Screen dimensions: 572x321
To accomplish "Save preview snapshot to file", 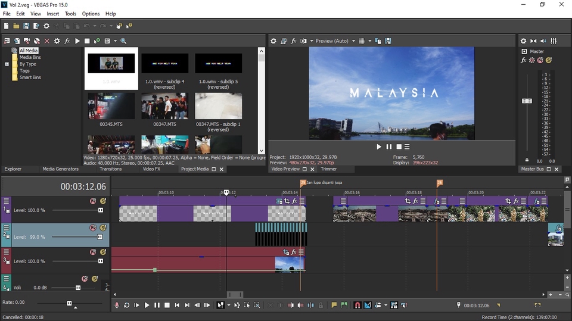I will [x=388, y=41].
